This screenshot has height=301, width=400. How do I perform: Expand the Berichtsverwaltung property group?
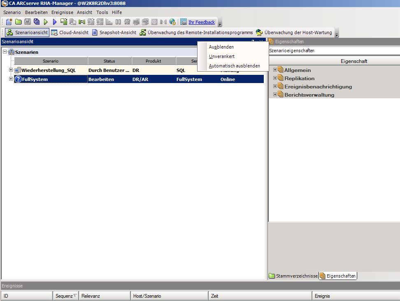tap(275, 94)
